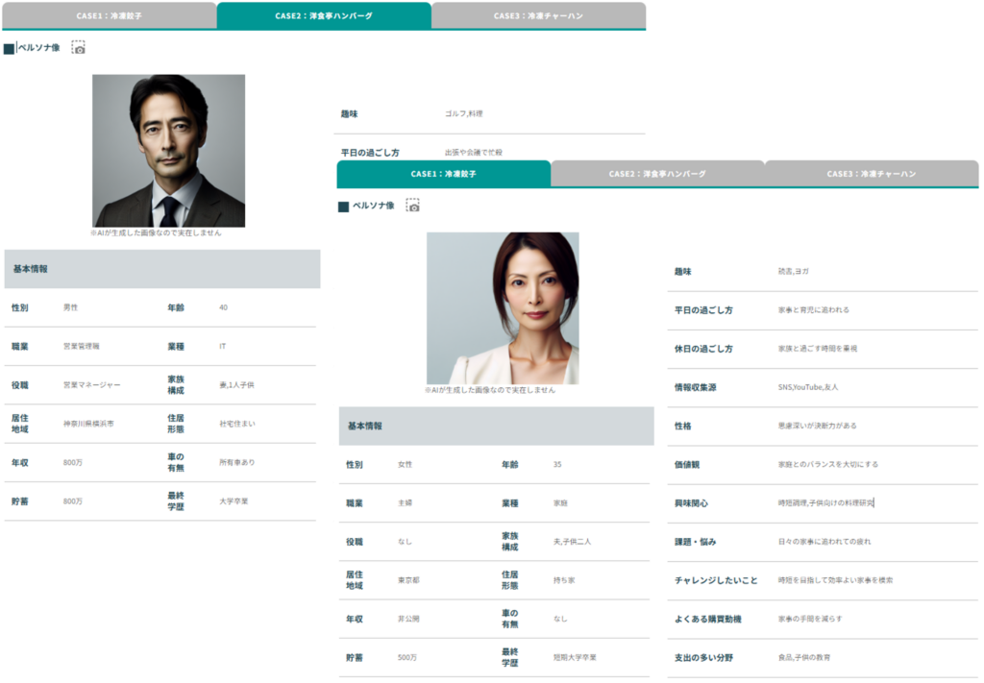Switch to CASE3: 冷凍チャーハン tab above the male persona
Viewport: 984px width, 683px height.
pyautogui.click(x=538, y=16)
